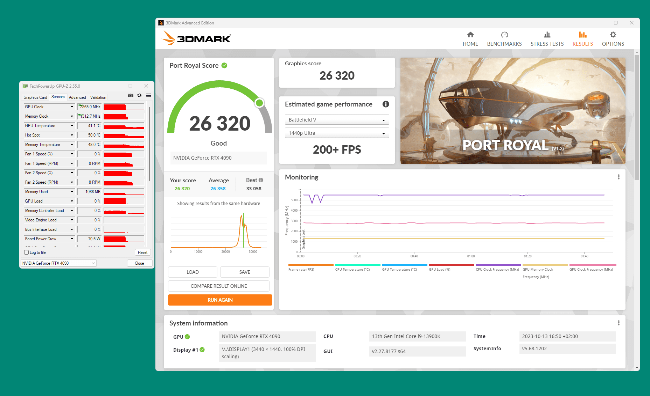This screenshot has width=650, height=396.
Task: Open the 1440p Ultra resolution dropdown
Action: [337, 133]
